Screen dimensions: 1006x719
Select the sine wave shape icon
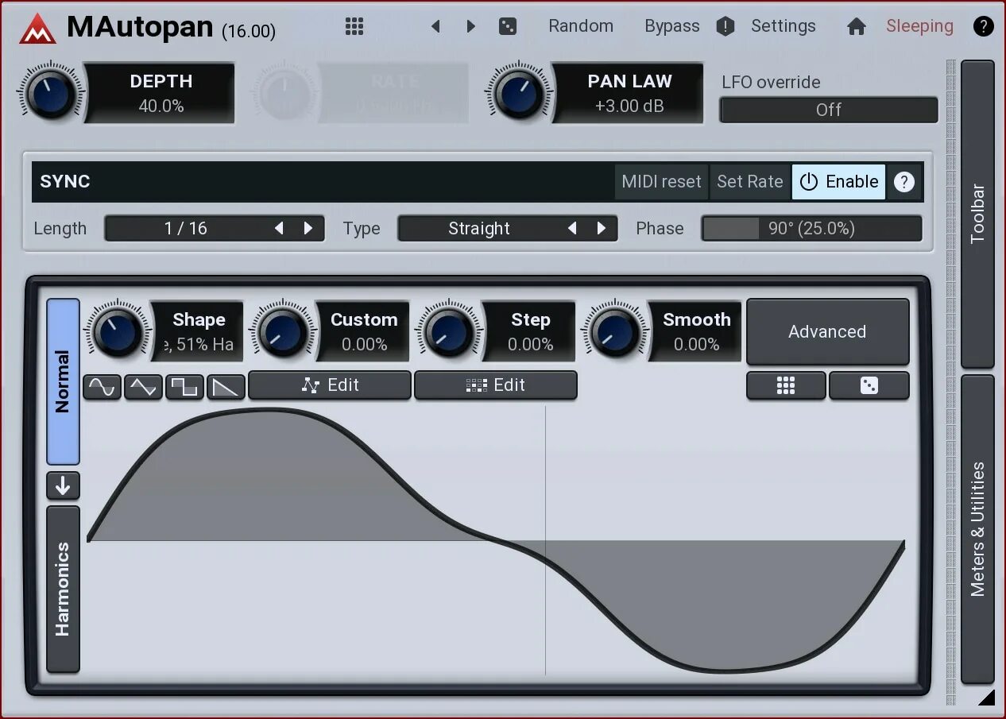[103, 387]
